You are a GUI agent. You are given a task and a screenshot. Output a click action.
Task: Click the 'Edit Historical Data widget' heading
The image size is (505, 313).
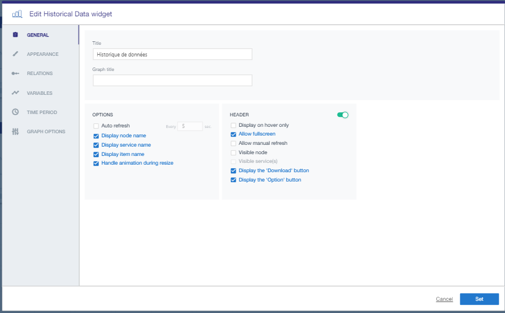(70, 14)
